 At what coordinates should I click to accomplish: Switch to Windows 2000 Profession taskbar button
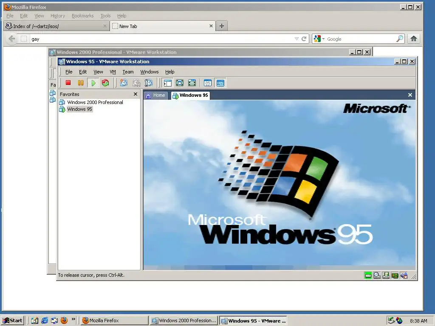184,321
